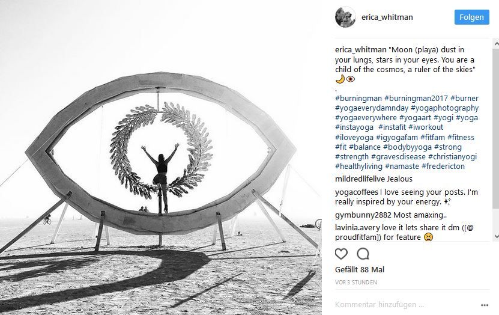Click the Folgen follow button
499x315 pixels.
(471, 17)
